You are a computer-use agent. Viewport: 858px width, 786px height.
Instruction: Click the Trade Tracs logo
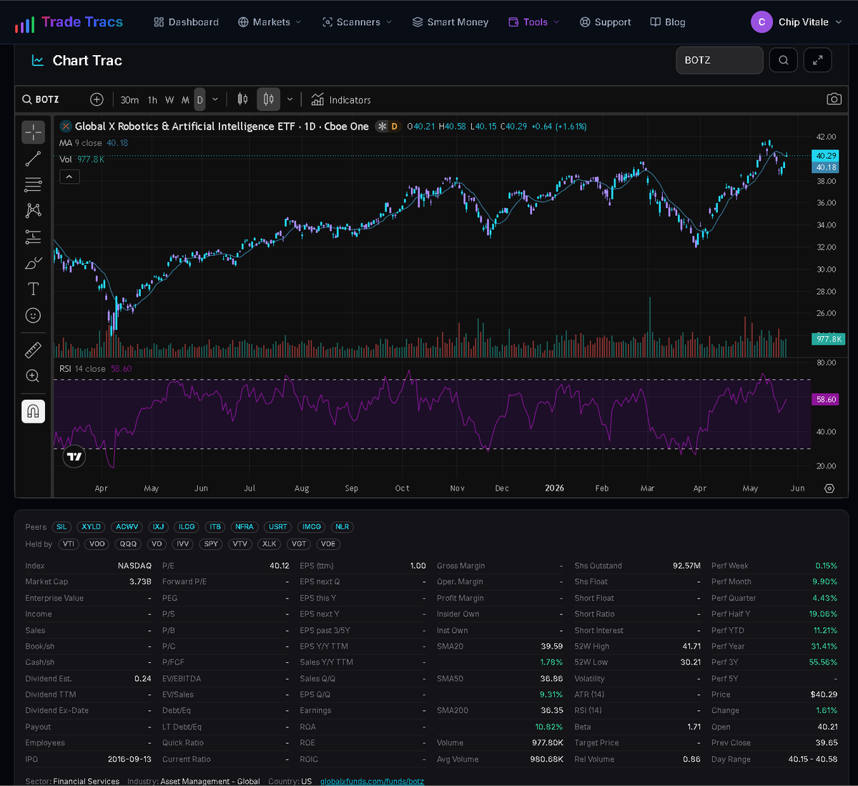(x=69, y=22)
